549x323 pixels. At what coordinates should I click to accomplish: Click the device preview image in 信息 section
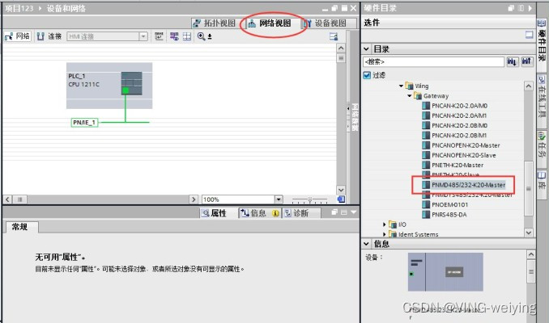(445, 272)
